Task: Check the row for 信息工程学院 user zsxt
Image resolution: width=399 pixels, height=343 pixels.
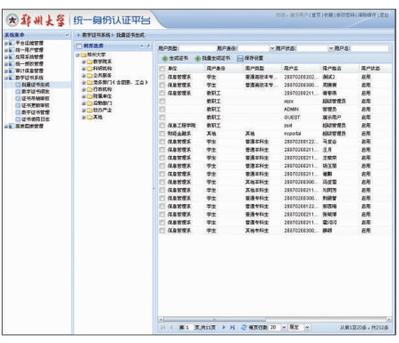Action: pos(162,126)
